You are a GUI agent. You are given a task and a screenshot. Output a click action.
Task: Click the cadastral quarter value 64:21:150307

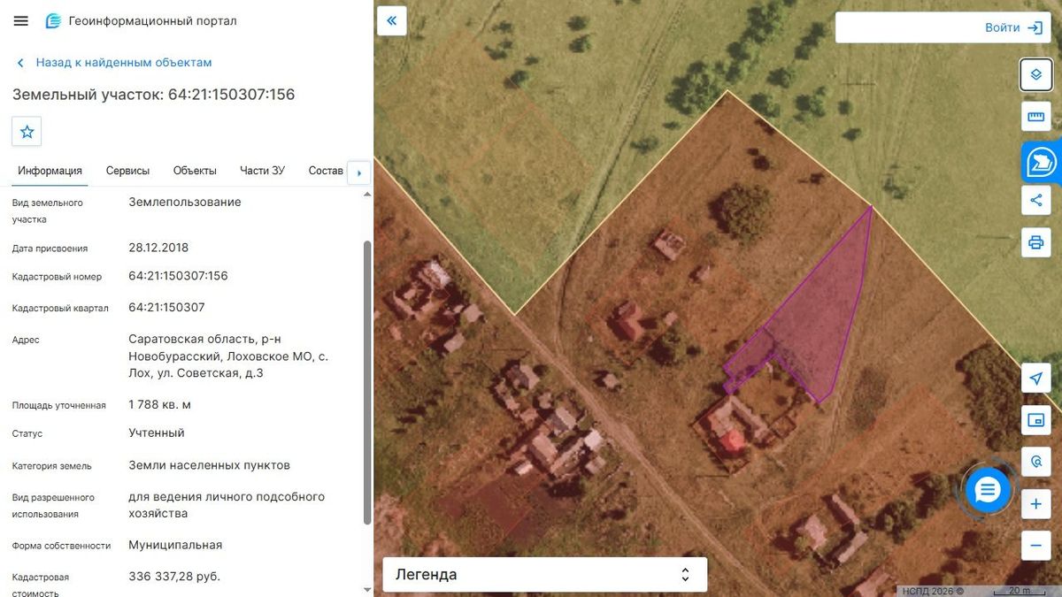click(166, 308)
